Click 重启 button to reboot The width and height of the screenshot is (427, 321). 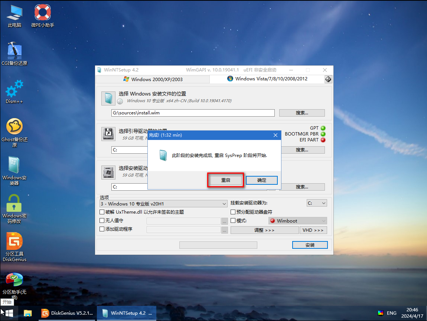[225, 180]
